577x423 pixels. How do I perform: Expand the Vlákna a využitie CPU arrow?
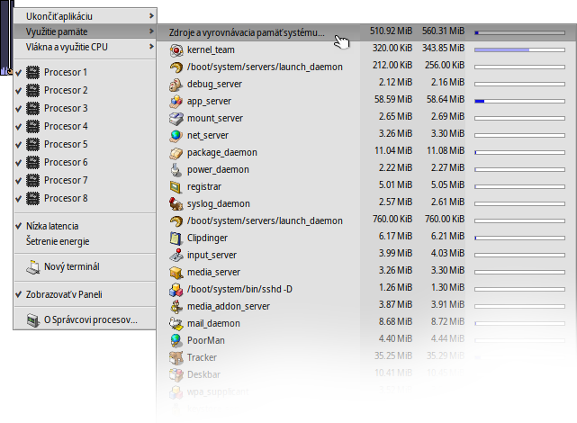pyautogui.click(x=151, y=47)
